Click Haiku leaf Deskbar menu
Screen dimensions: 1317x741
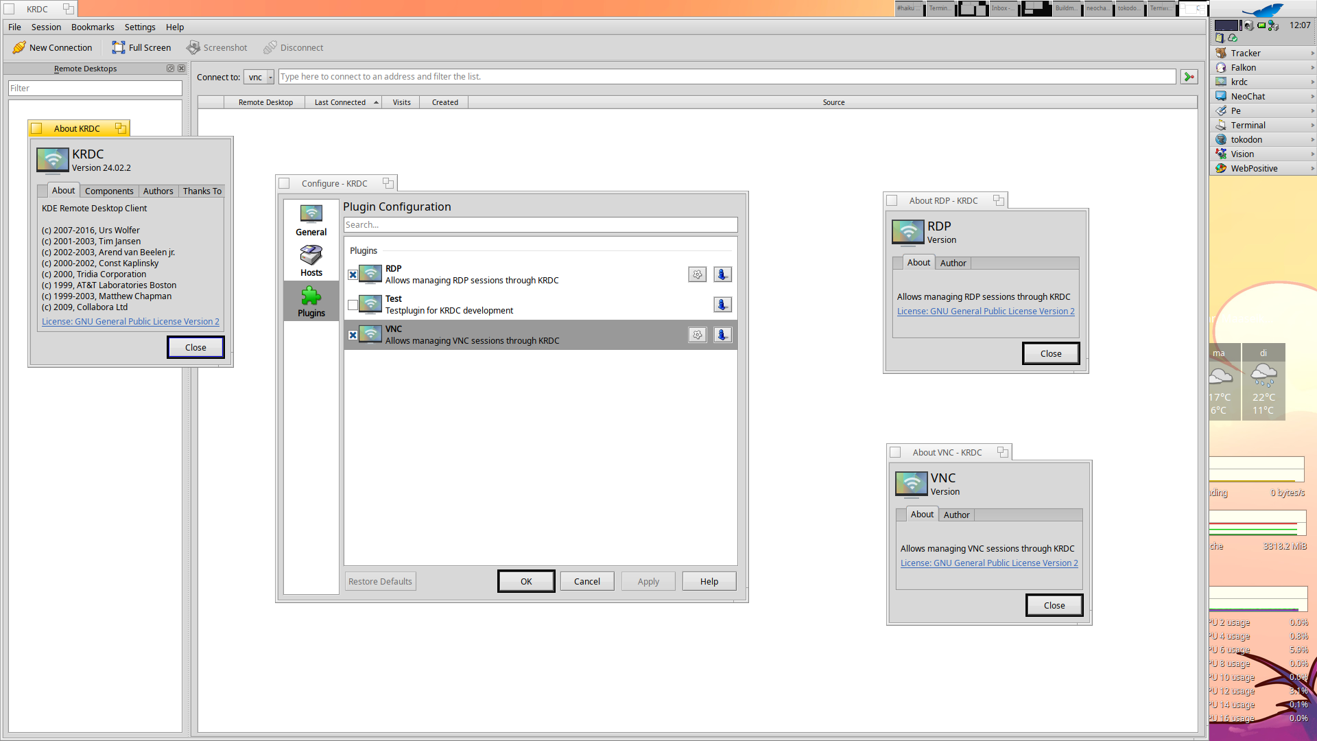point(1263,10)
